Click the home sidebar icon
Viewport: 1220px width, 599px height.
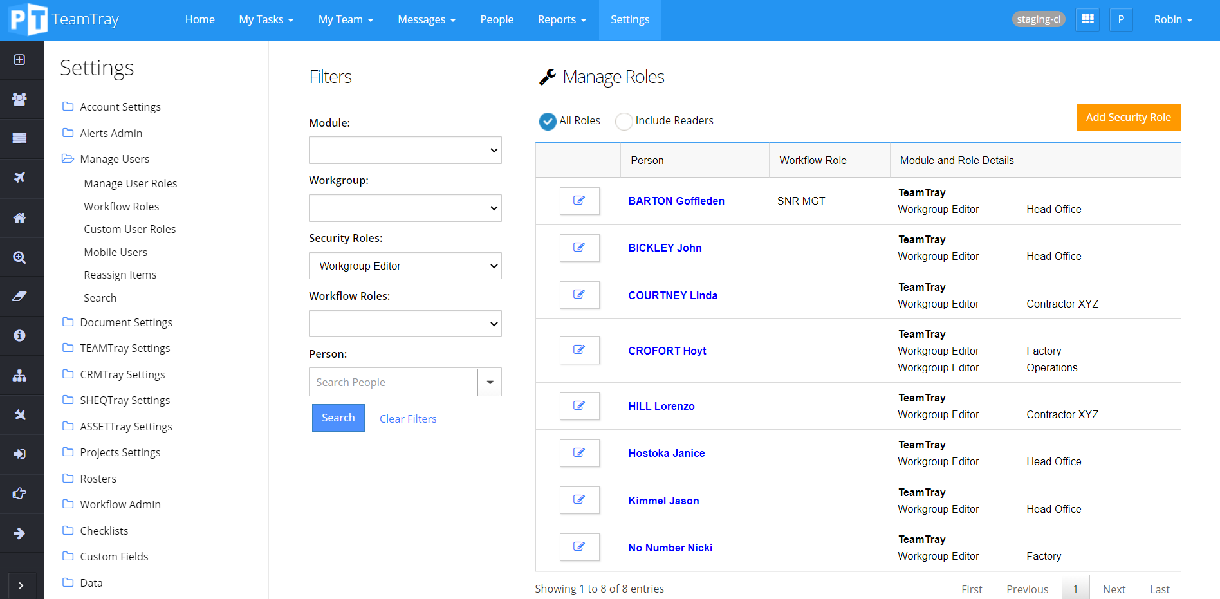pos(19,217)
